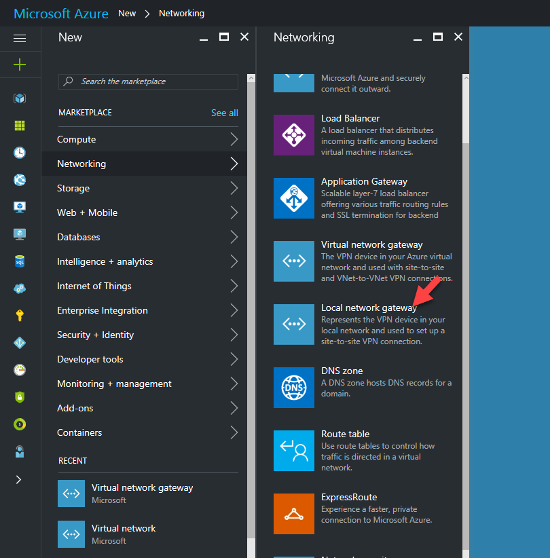Open the App Services globe icon

coord(19,180)
